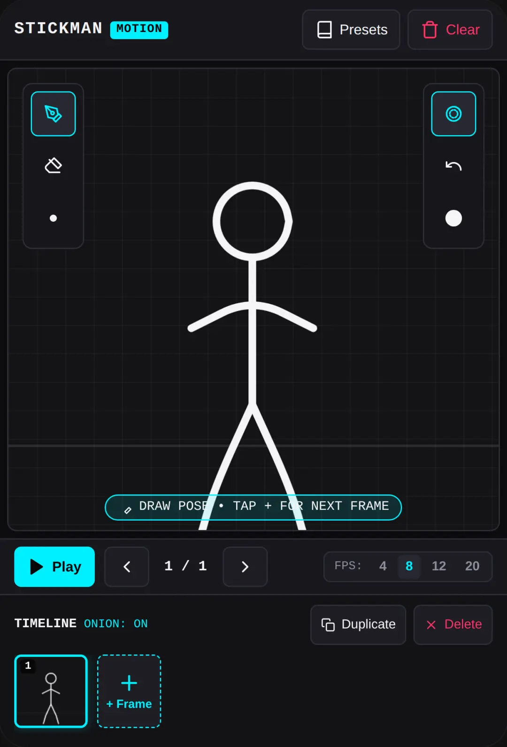Click the MOTION badge
Image resolution: width=507 pixels, height=747 pixels.
pyautogui.click(x=139, y=30)
